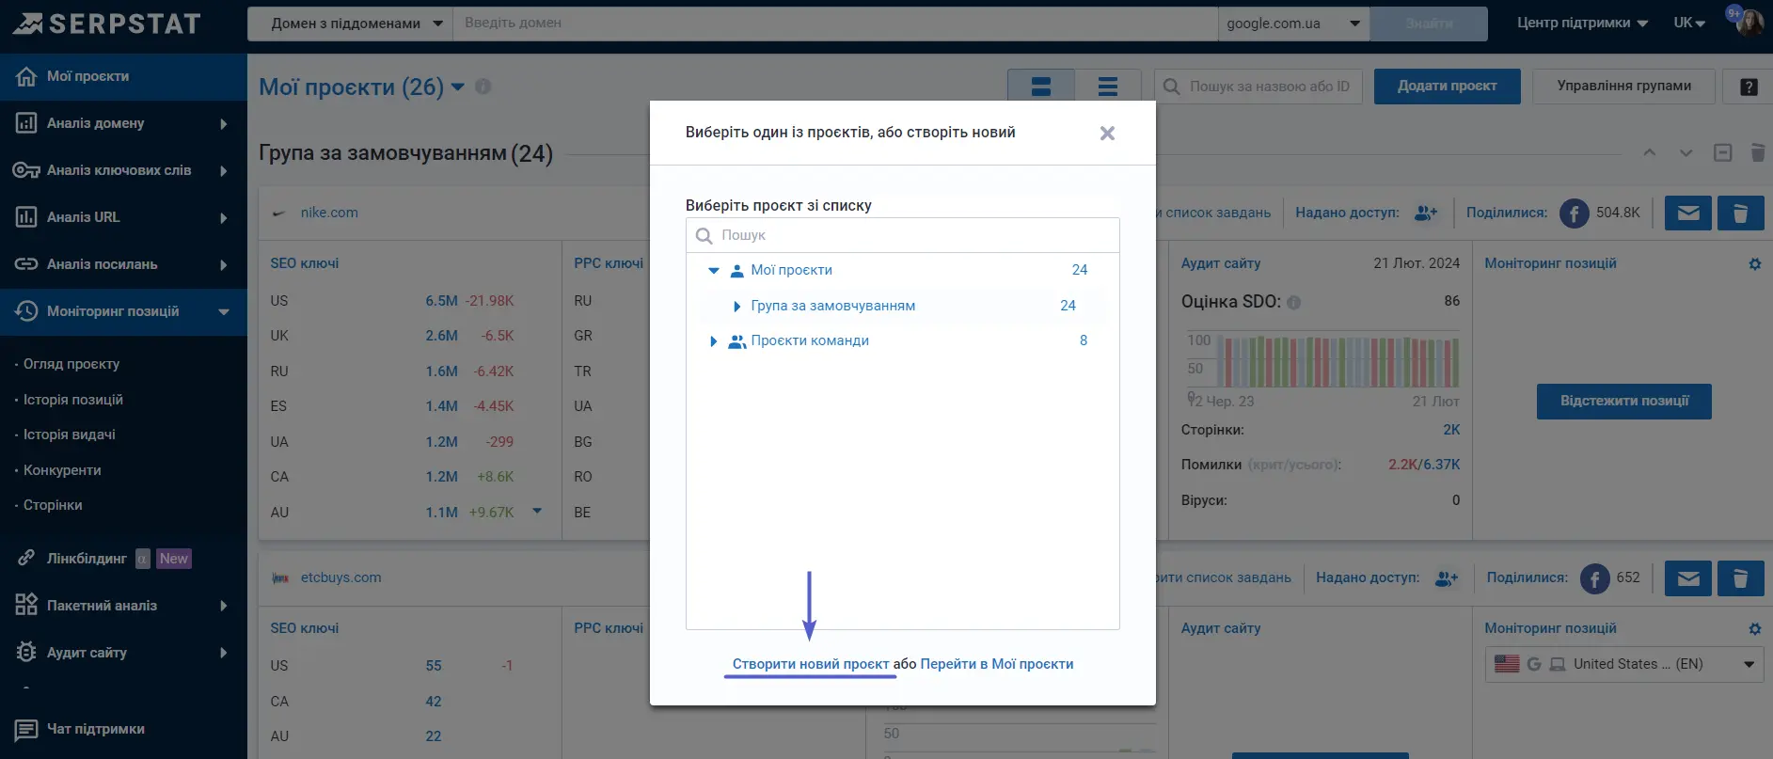Delete etcbuys.com project trash button
The width and height of the screenshot is (1773, 759).
[x=1740, y=578]
